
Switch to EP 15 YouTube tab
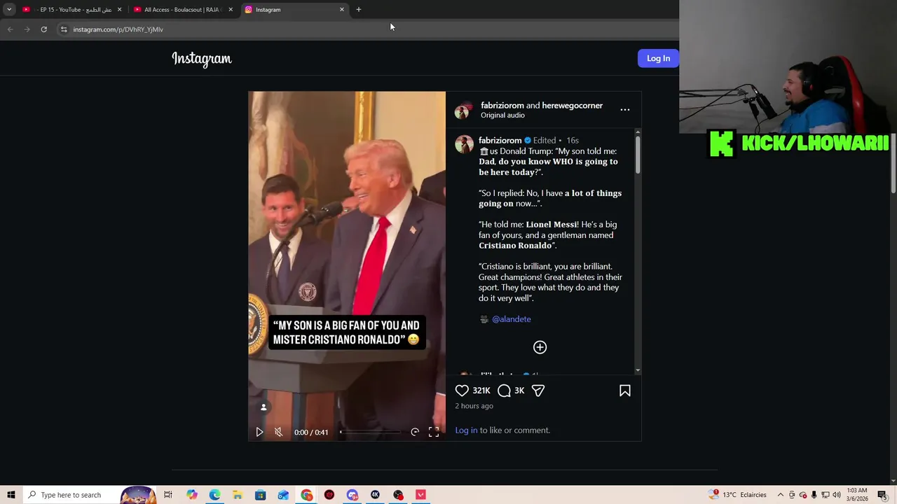pos(72,10)
